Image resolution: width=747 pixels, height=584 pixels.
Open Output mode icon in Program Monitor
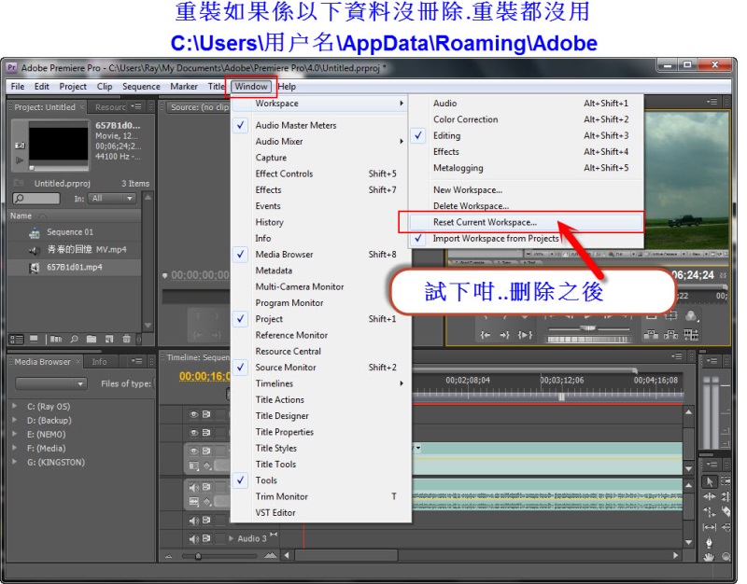[691, 315]
